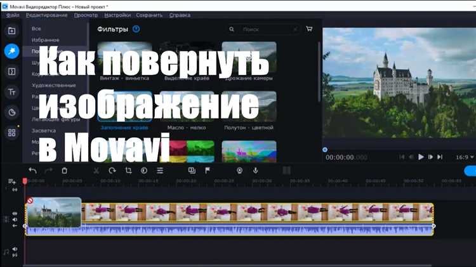Screen dimensions: 476x267
Task: Play the preview video
Action: point(421,157)
